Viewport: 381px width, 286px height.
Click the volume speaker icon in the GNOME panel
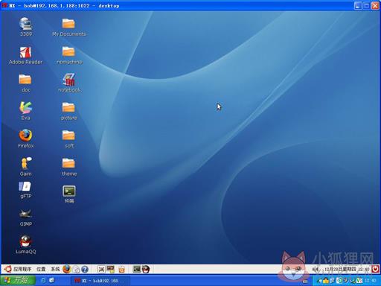[316, 269]
